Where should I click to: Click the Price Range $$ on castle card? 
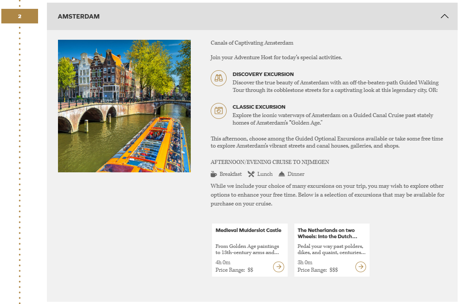[234, 270]
